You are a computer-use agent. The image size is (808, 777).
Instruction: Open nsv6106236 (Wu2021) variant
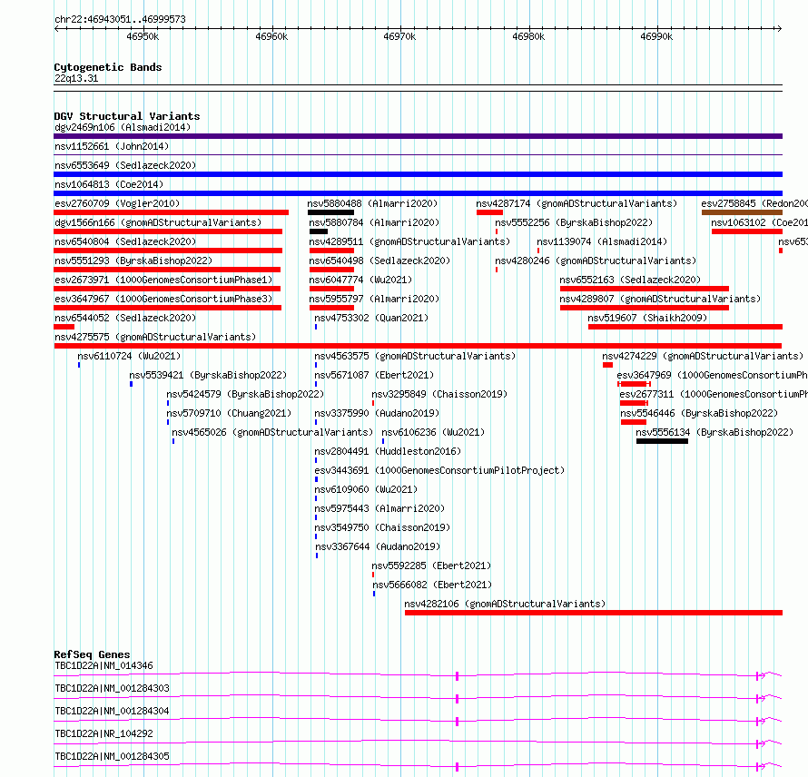[433, 432]
